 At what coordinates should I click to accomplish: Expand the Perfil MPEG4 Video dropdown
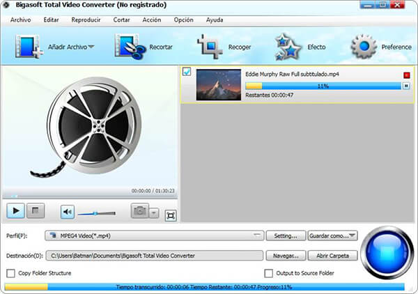258,236
